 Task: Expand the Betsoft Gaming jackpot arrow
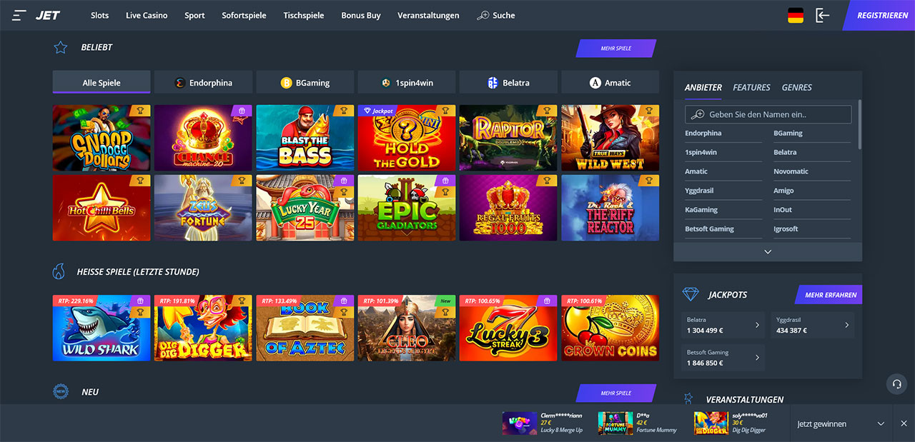[x=757, y=357]
